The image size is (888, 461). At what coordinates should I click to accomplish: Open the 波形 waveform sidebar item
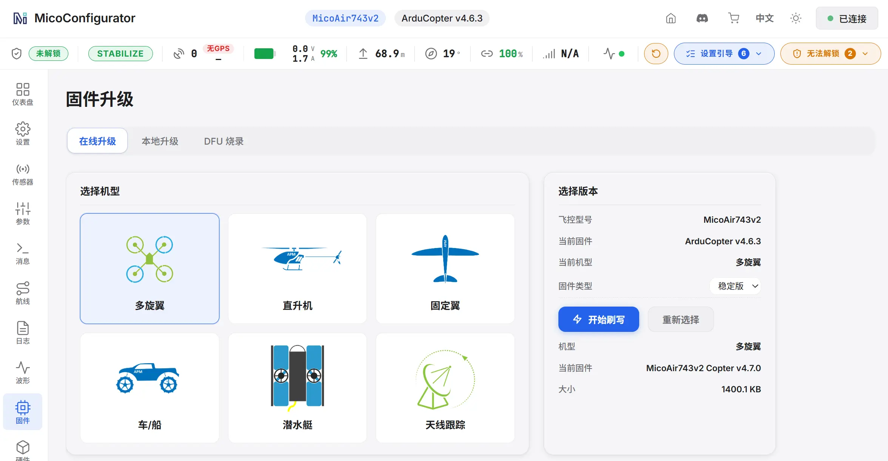pyautogui.click(x=23, y=373)
